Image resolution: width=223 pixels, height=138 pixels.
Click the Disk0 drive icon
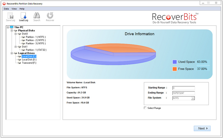[x=19, y=34]
